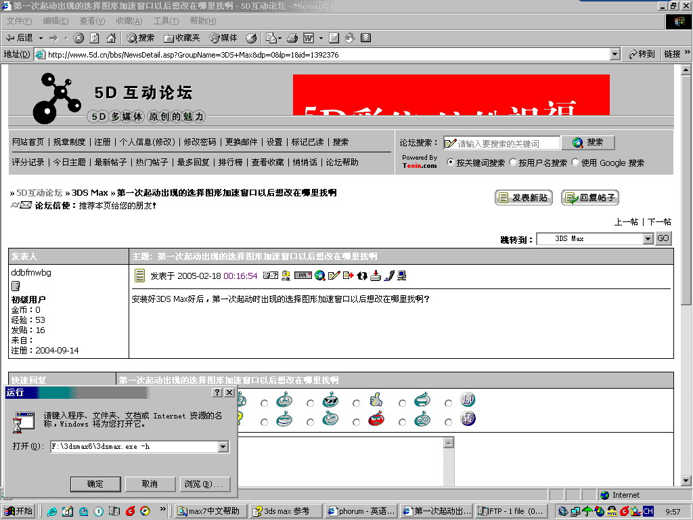This screenshot has height=520, width=693.
Task: Expand the 链接 links toolbar chevron
Action: coord(688,52)
